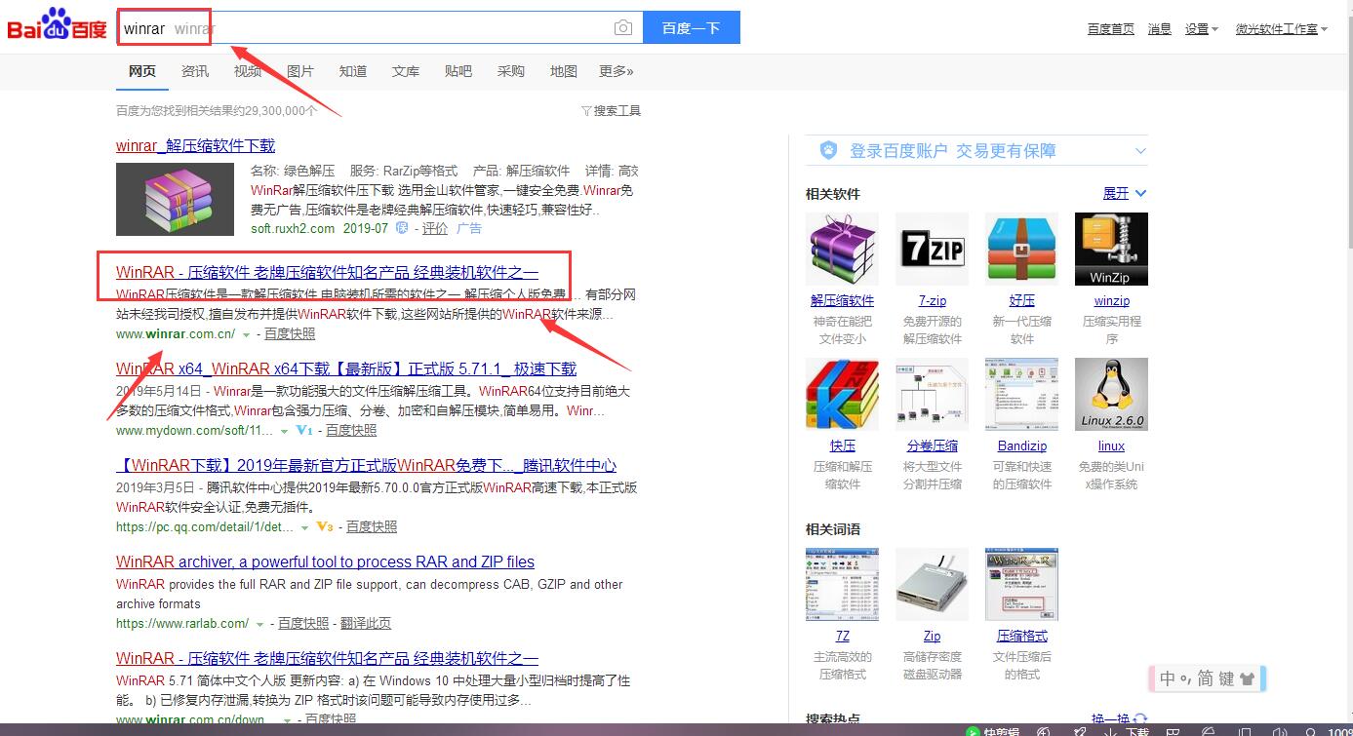Expand the login banner chevron

click(x=1140, y=151)
